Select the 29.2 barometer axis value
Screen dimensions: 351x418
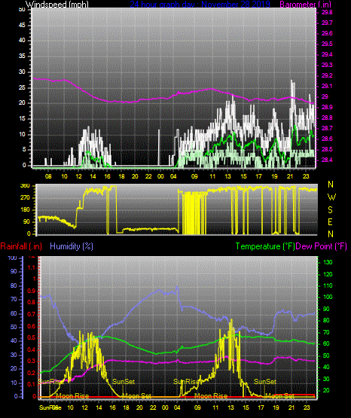pos(327,76)
